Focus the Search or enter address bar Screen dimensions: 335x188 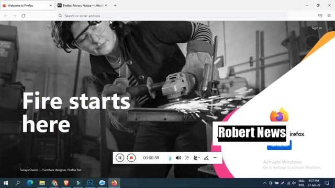coord(171,16)
